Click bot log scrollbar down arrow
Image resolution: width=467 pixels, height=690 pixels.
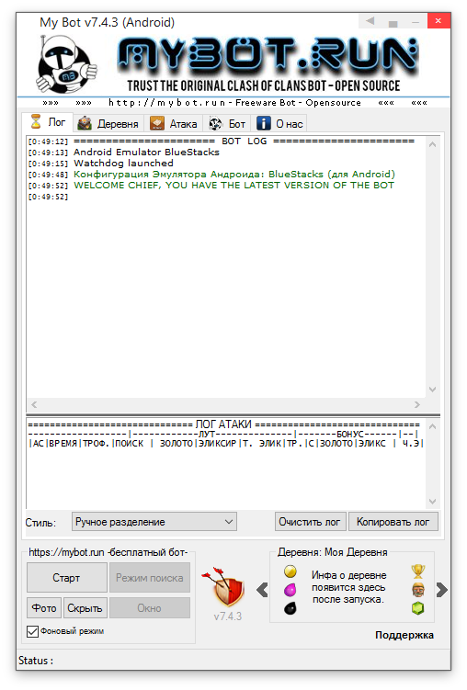[433, 390]
